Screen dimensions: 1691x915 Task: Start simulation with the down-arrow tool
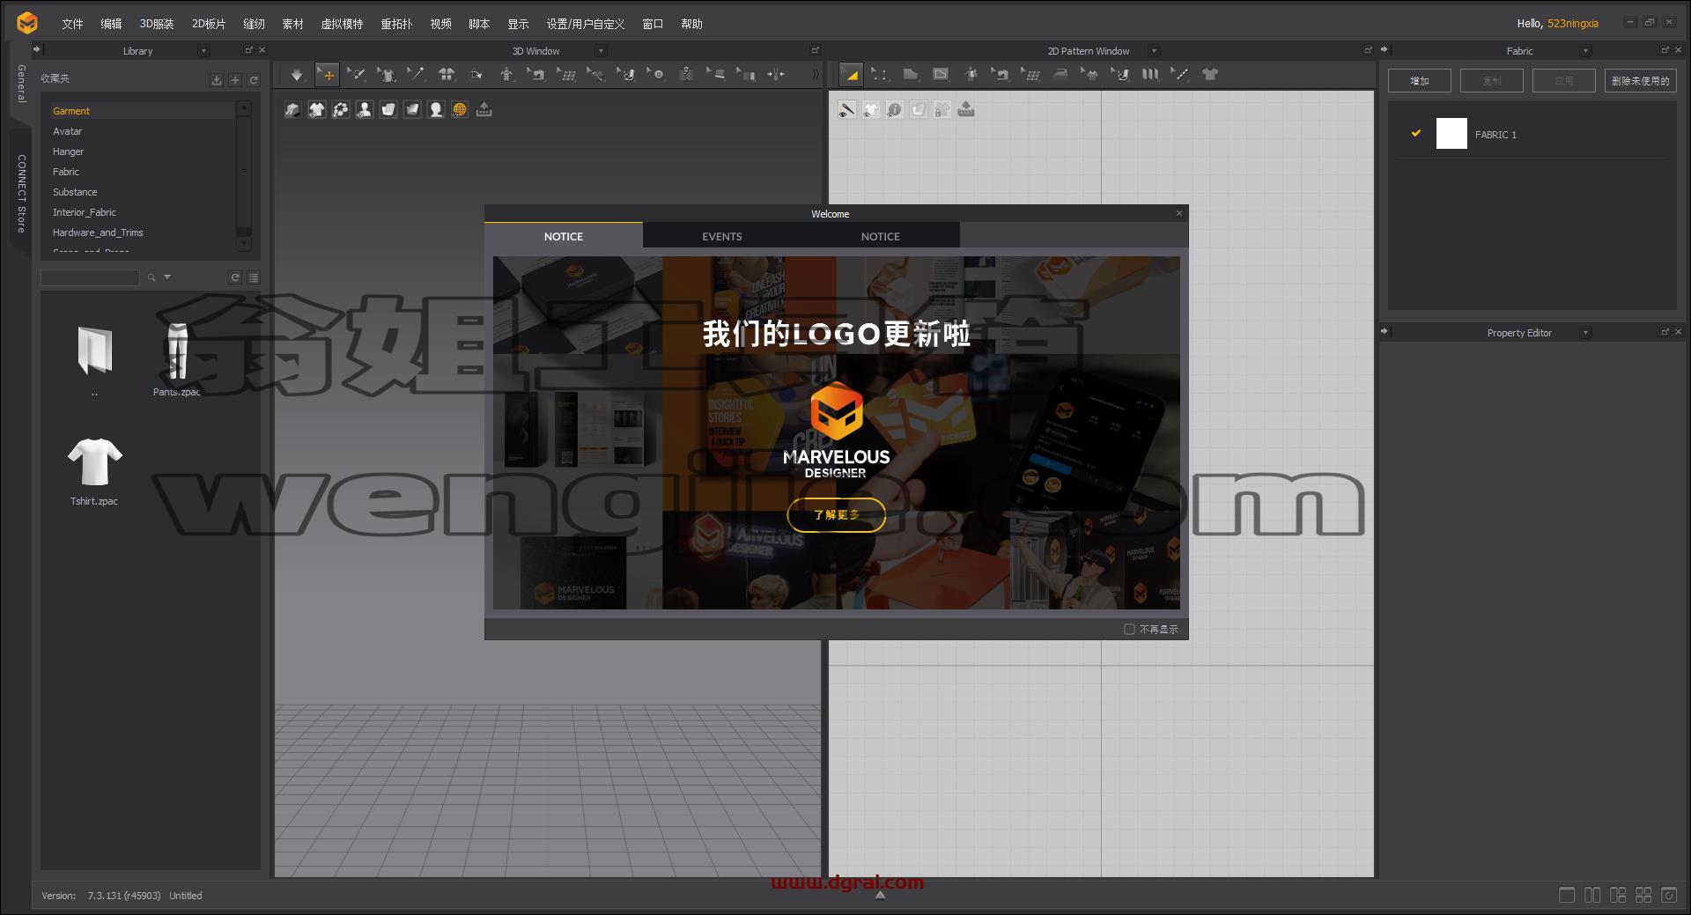pos(297,75)
